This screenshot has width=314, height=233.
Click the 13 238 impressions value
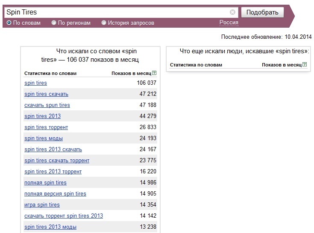[148, 227]
